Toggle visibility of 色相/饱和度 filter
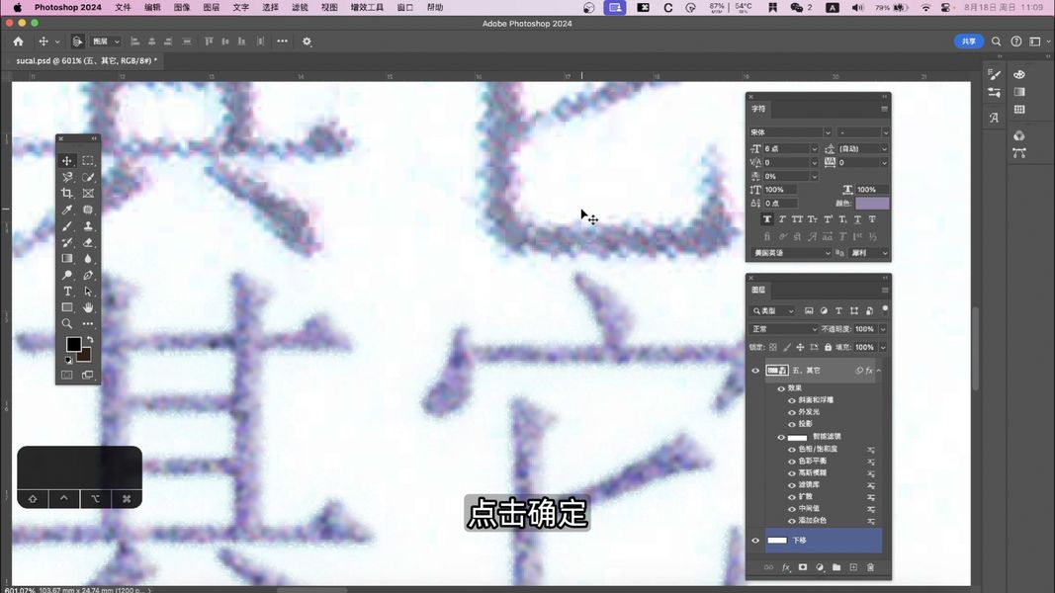This screenshot has height=593, width=1055. tap(792, 449)
